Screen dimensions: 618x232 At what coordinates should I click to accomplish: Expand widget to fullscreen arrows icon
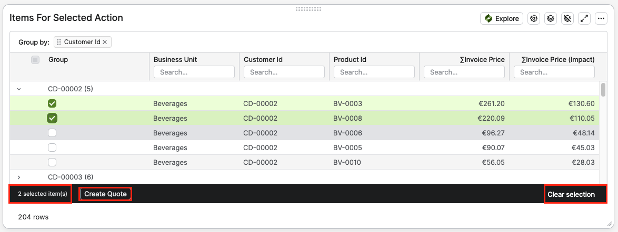(x=584, y=18)
